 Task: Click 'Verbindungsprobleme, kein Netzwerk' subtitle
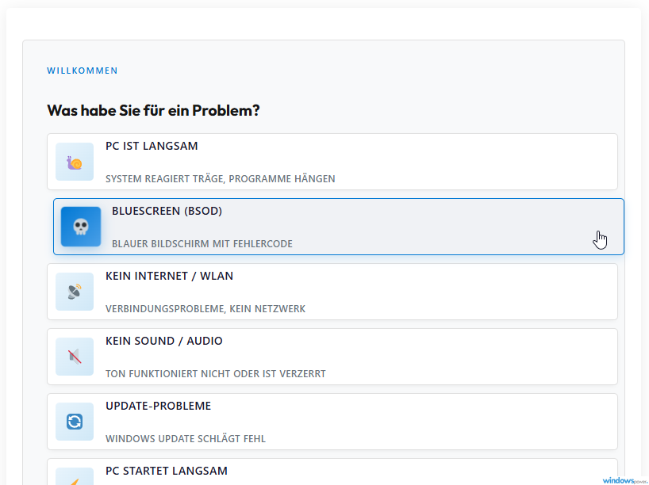pos(205,309)
